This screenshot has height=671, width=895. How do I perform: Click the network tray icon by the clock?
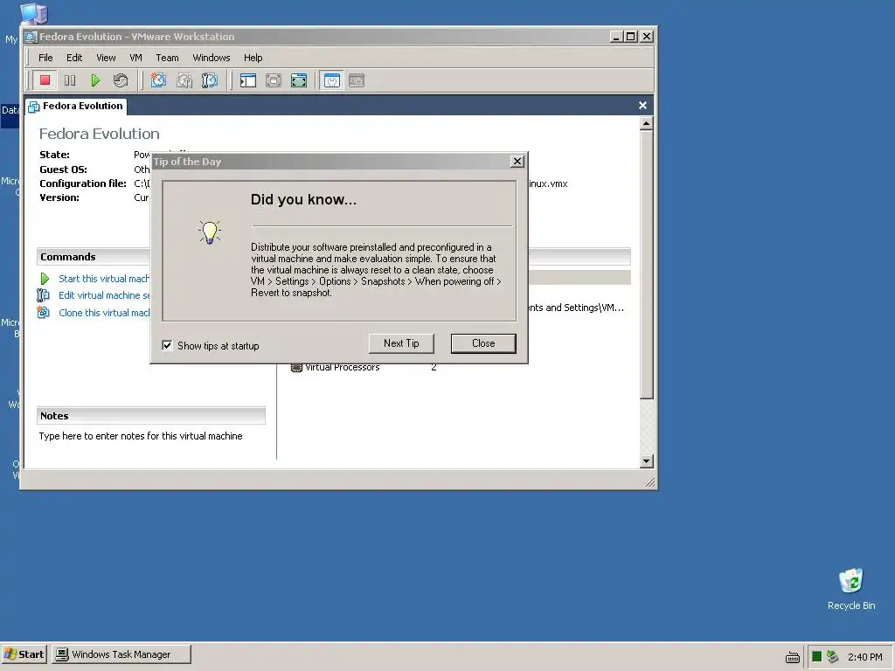[833, 657]
